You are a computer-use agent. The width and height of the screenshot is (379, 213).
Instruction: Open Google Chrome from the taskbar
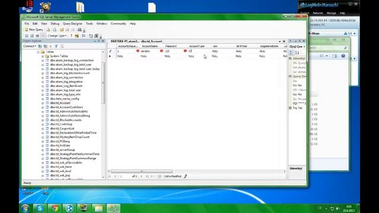point(54,208)
